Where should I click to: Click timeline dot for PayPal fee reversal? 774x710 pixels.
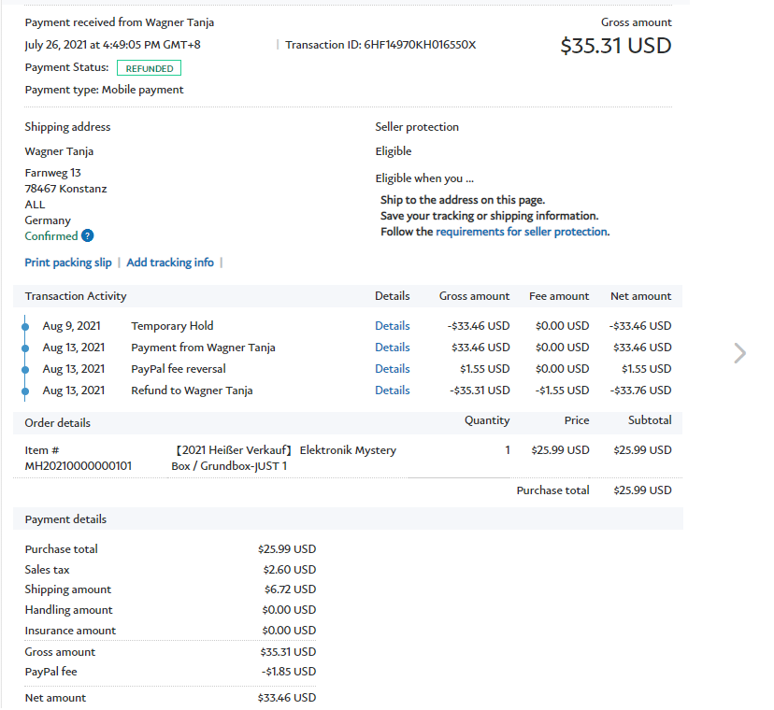point(26,369)
